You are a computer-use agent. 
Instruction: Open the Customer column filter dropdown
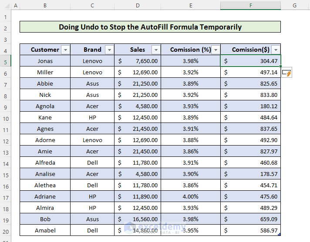(x=65, y=50)
